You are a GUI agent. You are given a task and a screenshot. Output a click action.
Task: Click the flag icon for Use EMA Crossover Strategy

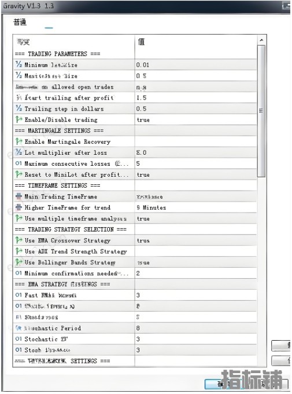click(x=19, y=240)
